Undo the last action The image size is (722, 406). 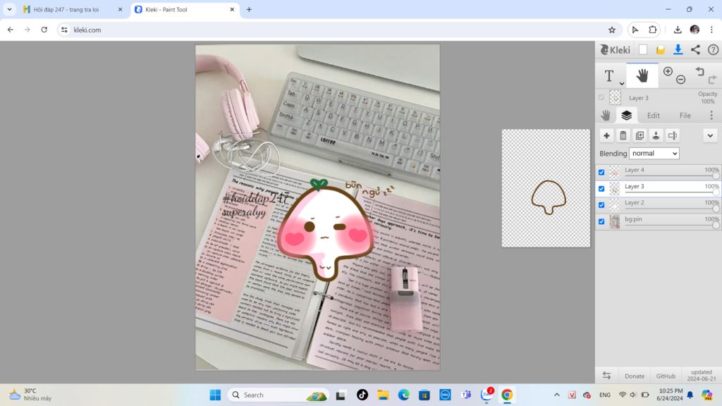point(700,71)
